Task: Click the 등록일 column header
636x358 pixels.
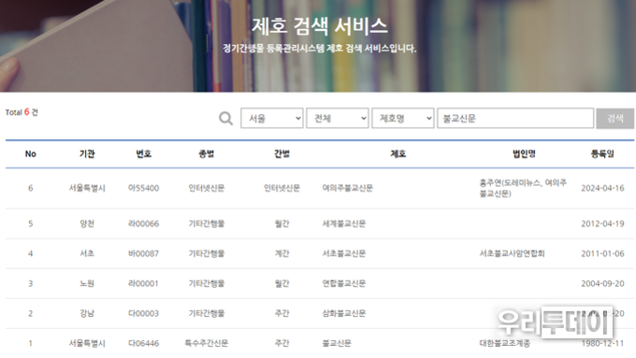Action: (x=602, y=153)
